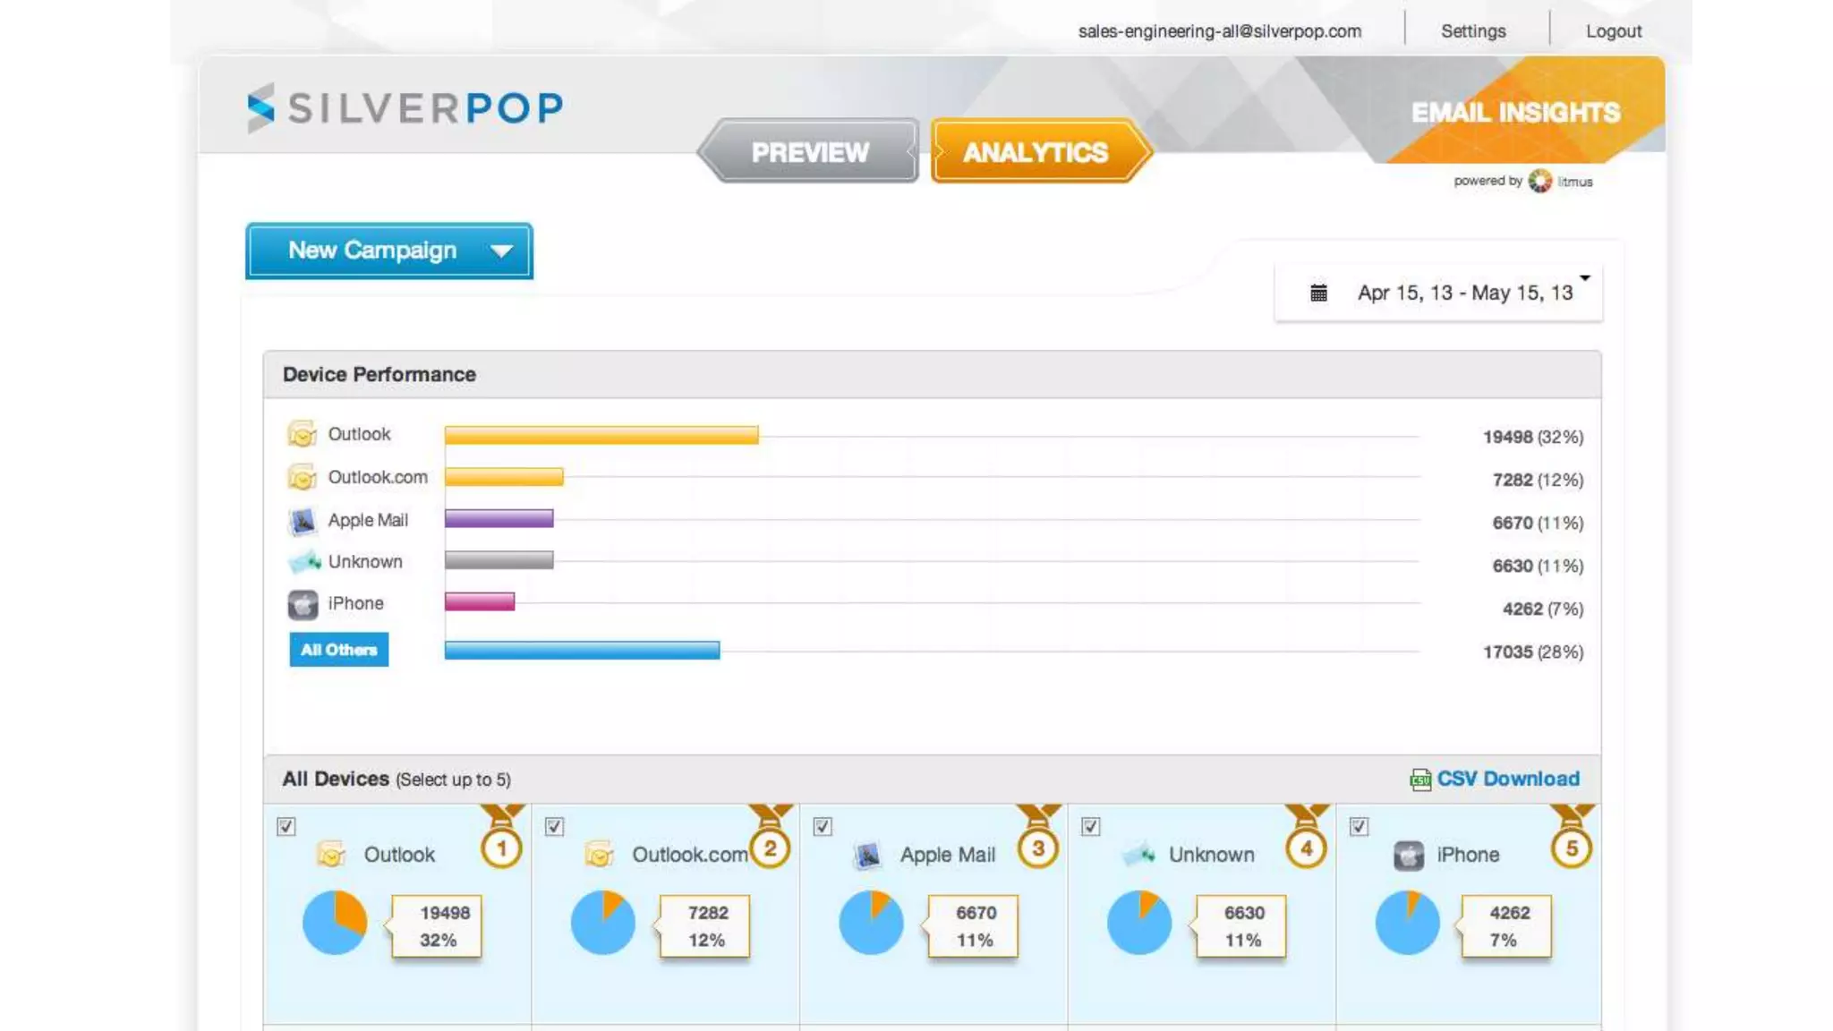Viewport: 1833px width, 1031px height.
Task: Click the Outlook pie chart
Action: click(x=335, y=922)
